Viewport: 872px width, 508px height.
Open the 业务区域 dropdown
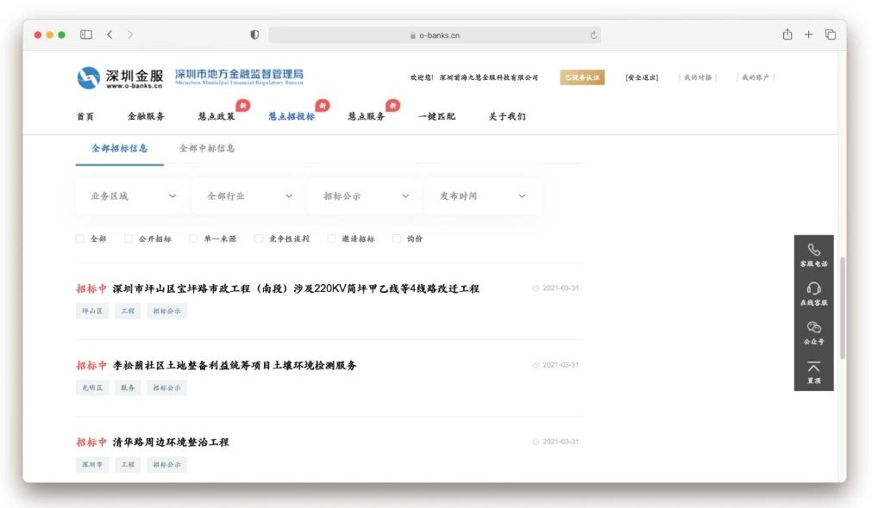[129, 196]
